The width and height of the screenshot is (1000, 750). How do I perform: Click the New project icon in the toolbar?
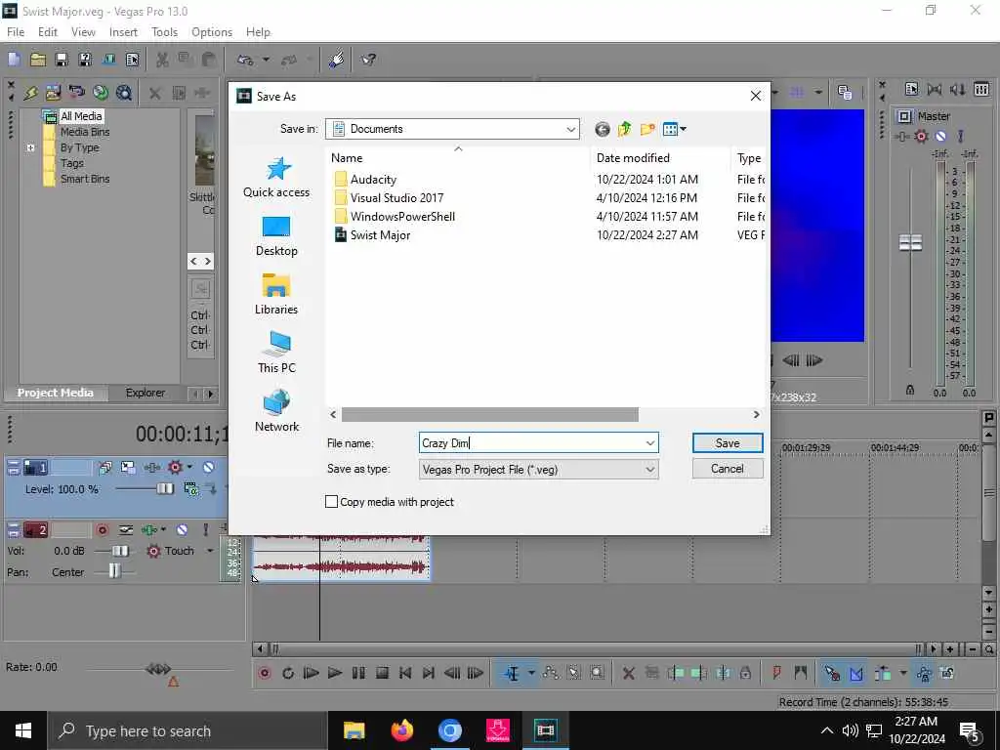click(14, 60)
